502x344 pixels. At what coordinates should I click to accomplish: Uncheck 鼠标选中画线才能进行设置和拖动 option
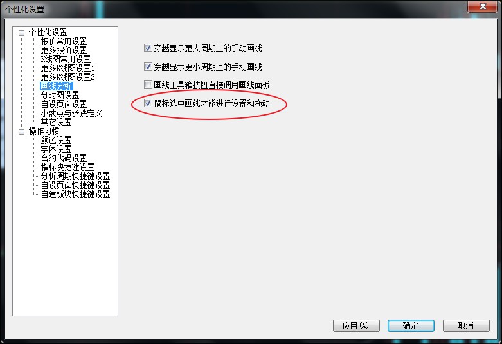(x=148, y=103)
